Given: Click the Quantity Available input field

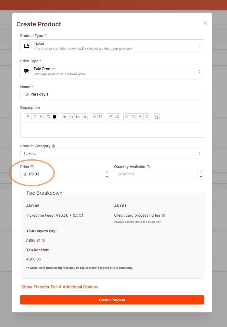Looking at the screenshot, I should (156, 174).
